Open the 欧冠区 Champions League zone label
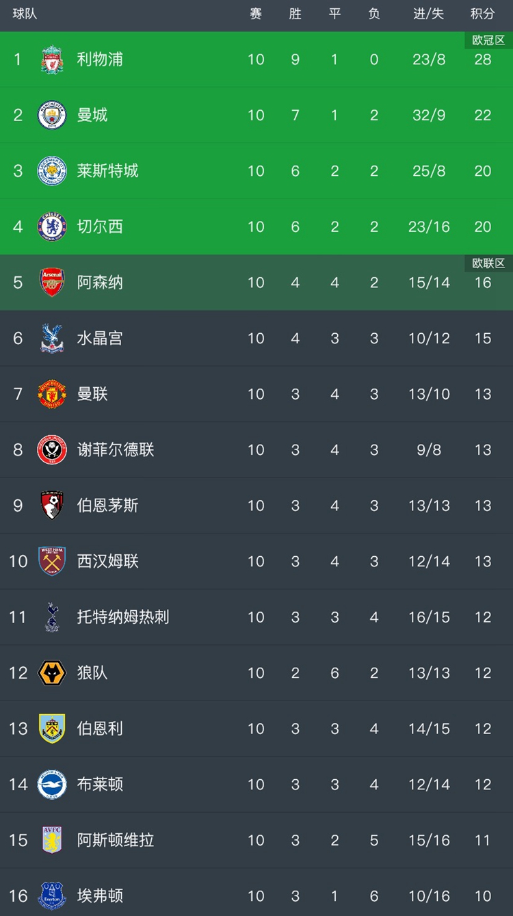513x916 pixels. 487,40
